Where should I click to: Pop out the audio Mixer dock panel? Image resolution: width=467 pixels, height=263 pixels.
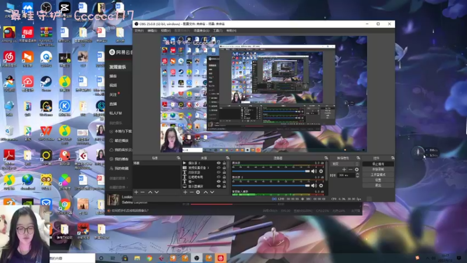[x=326, y=158]
